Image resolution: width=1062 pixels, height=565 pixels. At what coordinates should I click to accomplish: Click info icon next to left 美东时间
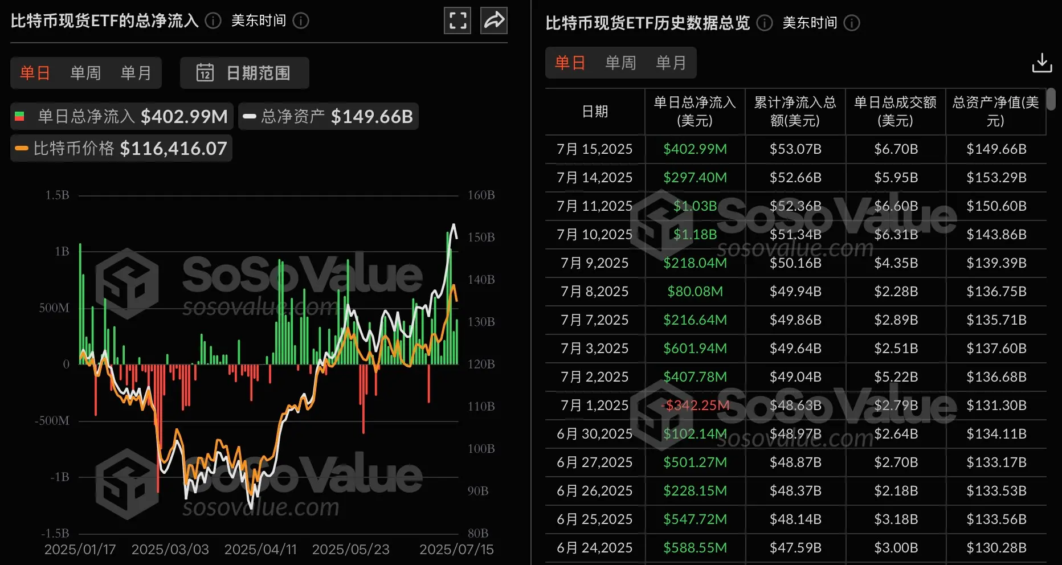click(x=301, y=21)
